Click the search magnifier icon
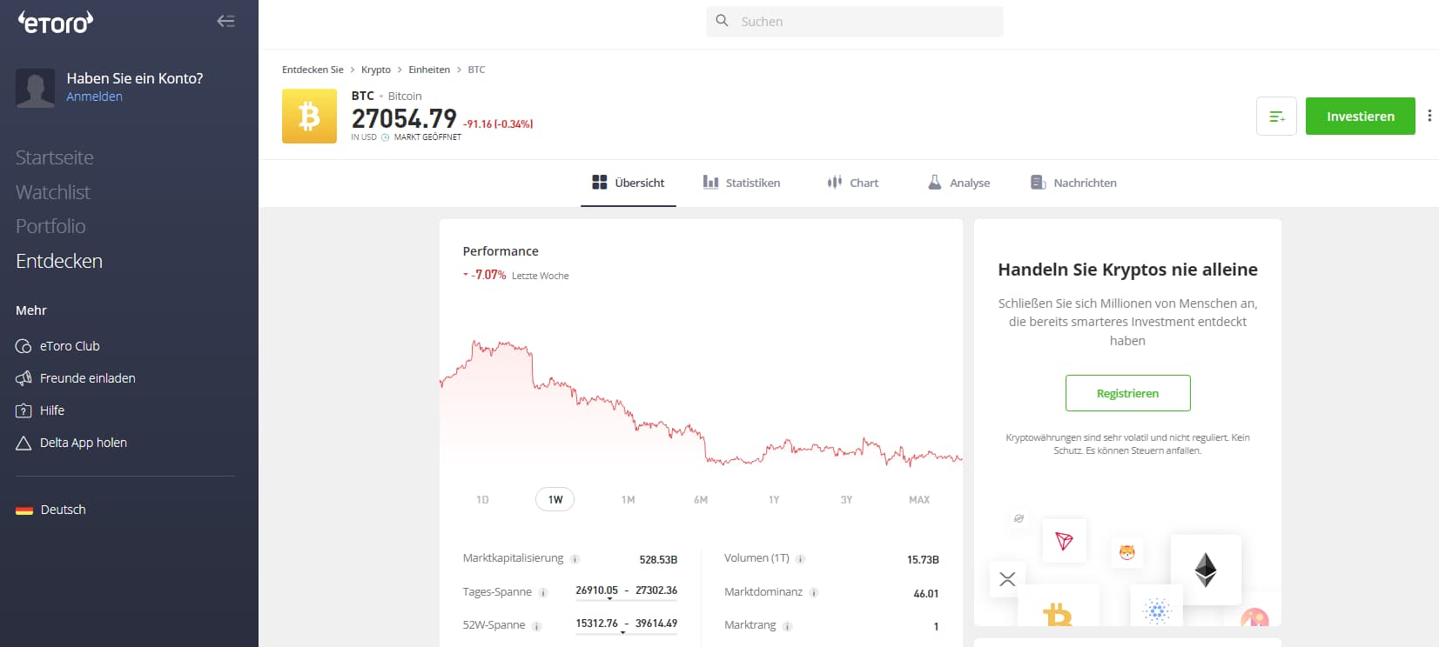1439x647 pixels. (x=722, y=20)
